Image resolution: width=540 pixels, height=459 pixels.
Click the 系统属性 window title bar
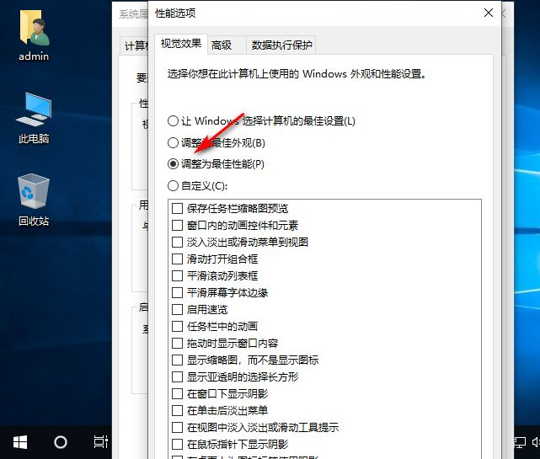coord(132,13)
